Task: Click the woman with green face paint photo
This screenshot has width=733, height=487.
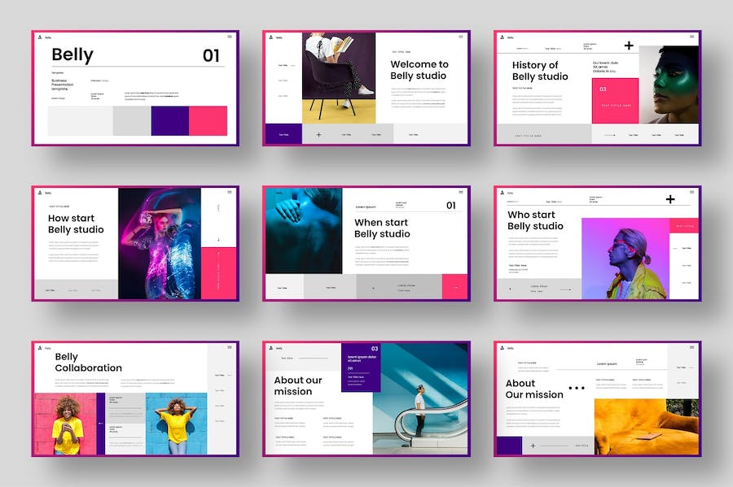Action: pyautogui.click(x=668, y=84)
